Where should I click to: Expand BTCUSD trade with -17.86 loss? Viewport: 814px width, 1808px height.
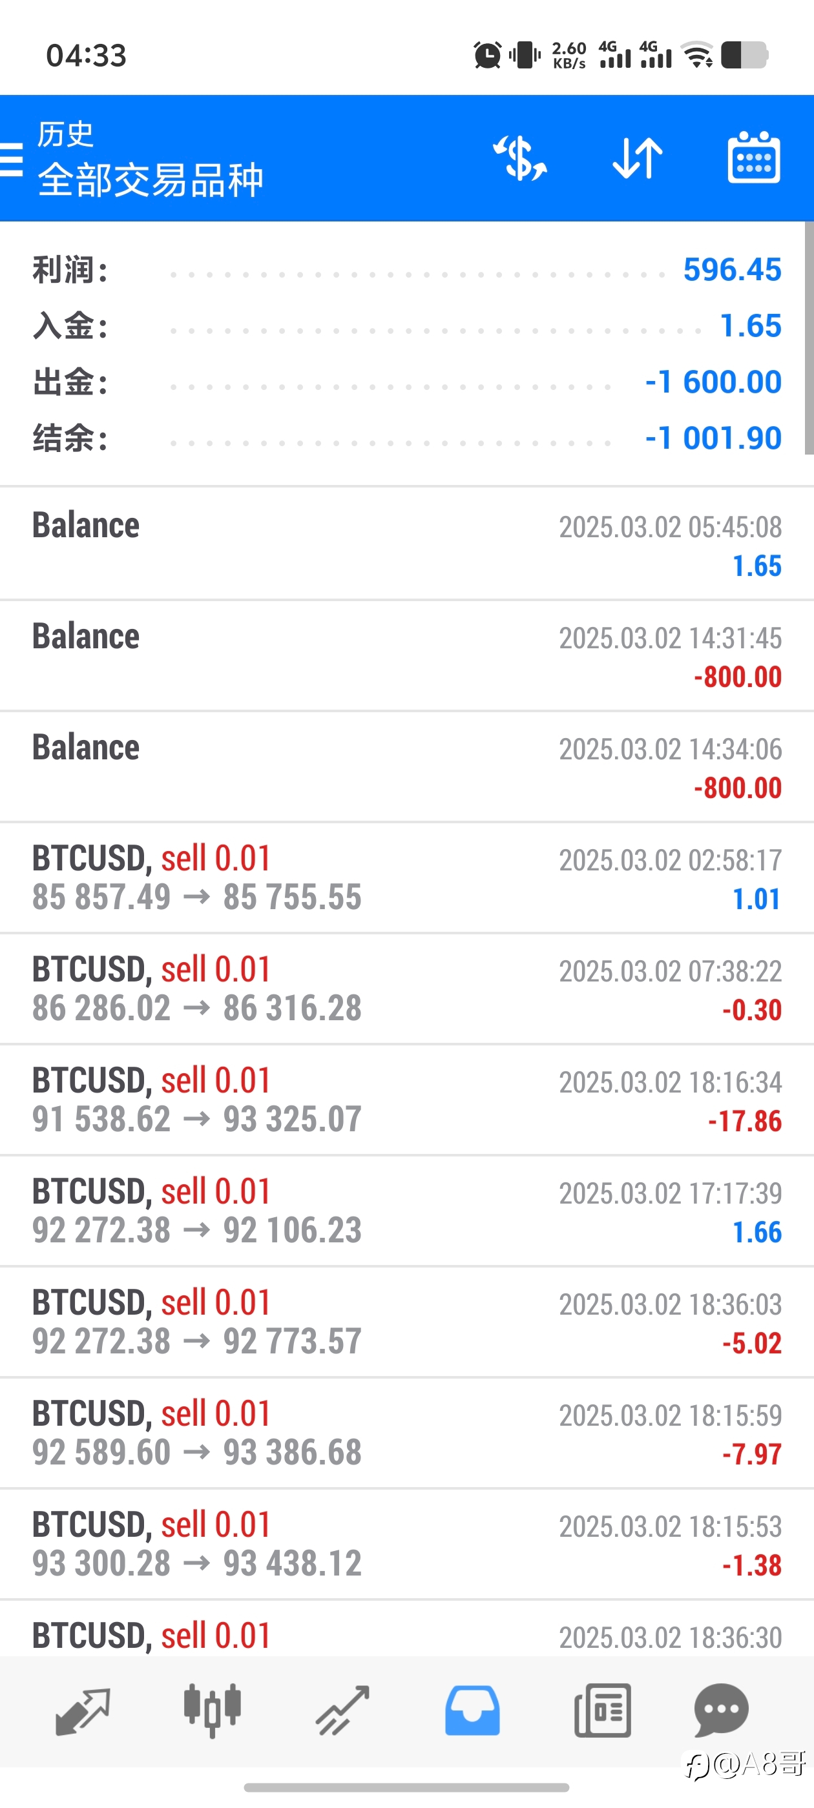[406, 1100]
